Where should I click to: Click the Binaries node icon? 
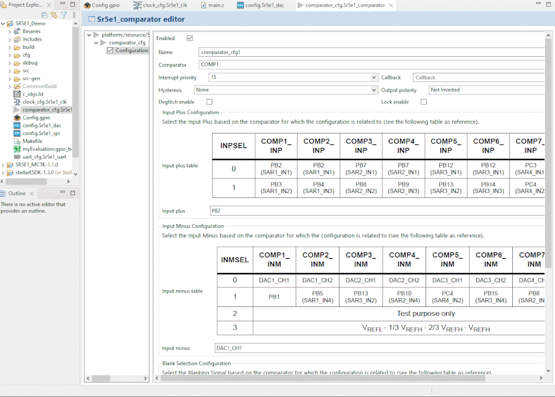pos(17,31)
